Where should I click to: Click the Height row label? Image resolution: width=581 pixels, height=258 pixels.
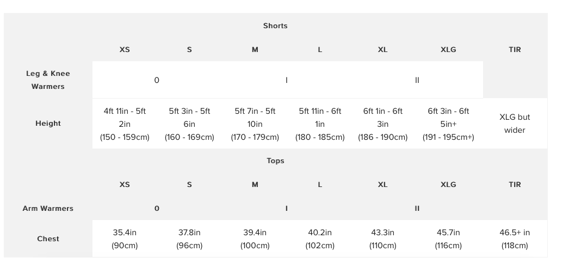pos(48,123)
